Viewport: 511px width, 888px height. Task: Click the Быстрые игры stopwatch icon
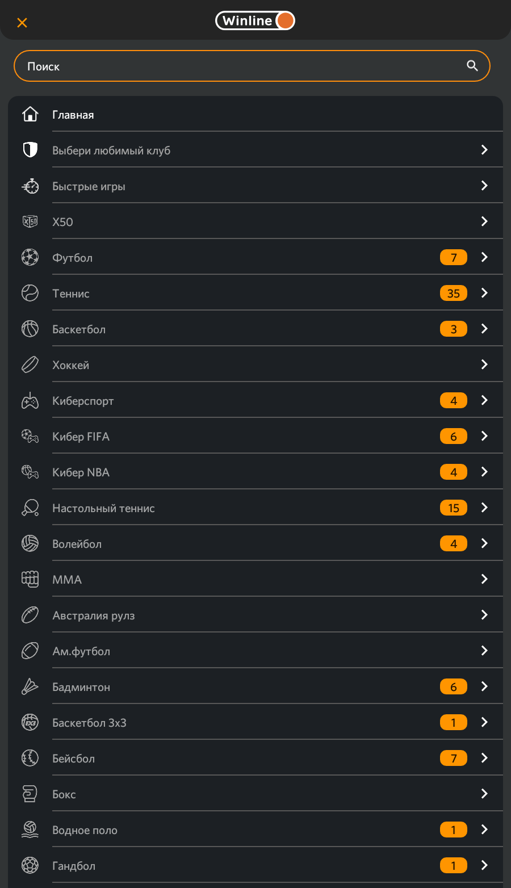click(30, 186)
